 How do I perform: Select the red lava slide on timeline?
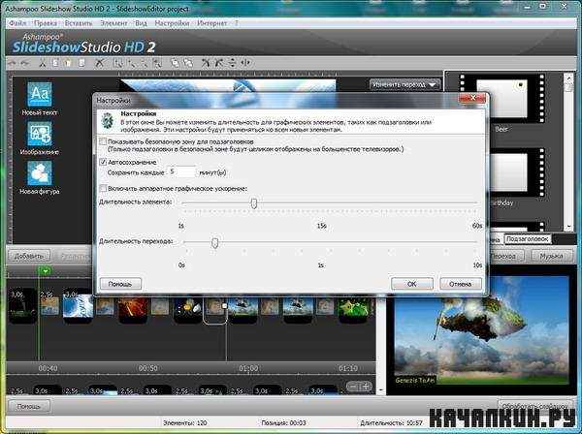click(133, 310)
